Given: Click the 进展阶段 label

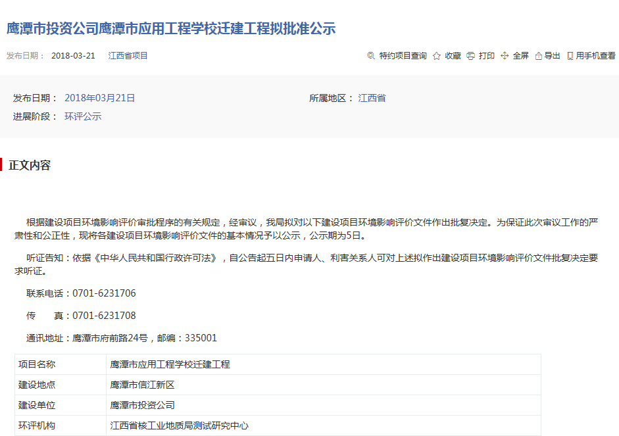Looking at the screenshot, I should pos(35,116).
